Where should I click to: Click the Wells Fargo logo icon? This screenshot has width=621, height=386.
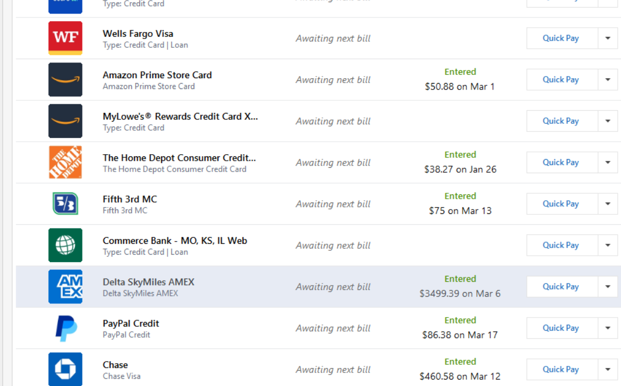(65, 38)
